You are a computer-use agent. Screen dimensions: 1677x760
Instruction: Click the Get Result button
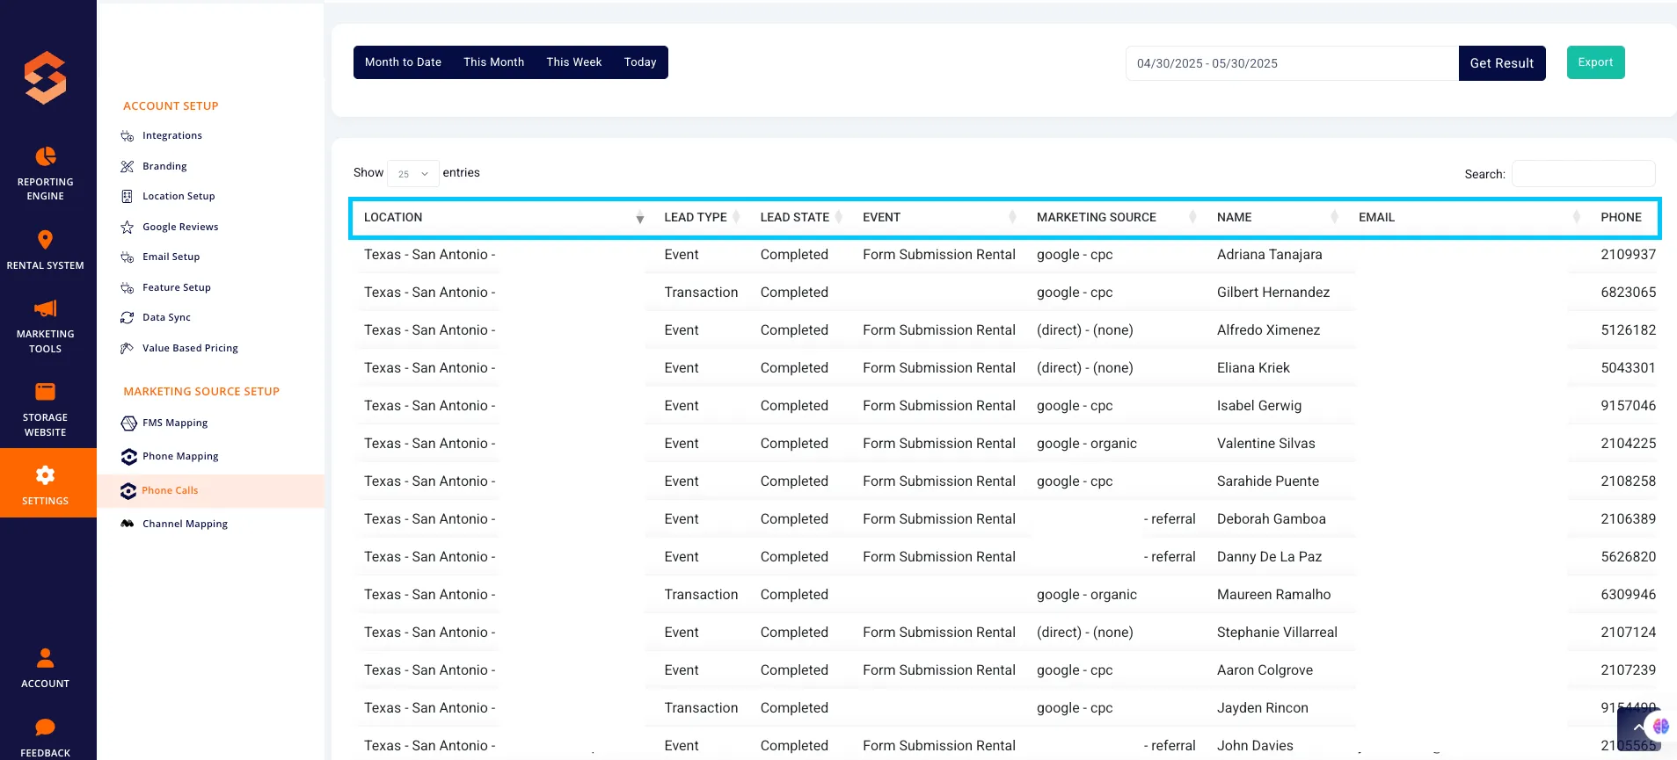1502,63
